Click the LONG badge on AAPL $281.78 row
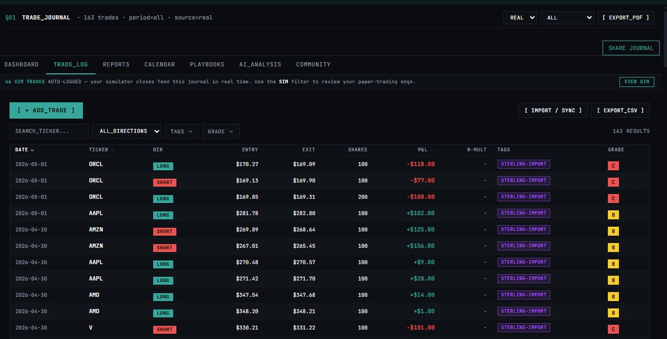Viewport: 667px width, 339px height. (x=163, y=215)
